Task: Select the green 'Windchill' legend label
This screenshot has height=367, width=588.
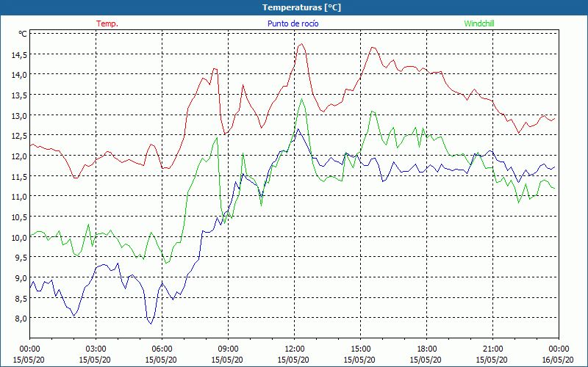Action: click(479, 23)
